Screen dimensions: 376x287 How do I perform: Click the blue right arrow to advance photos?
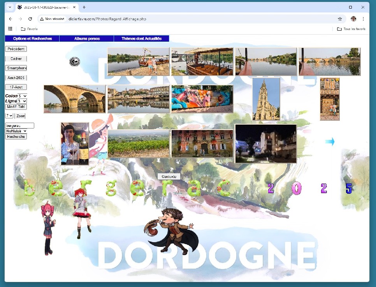[x=329, y=142]
